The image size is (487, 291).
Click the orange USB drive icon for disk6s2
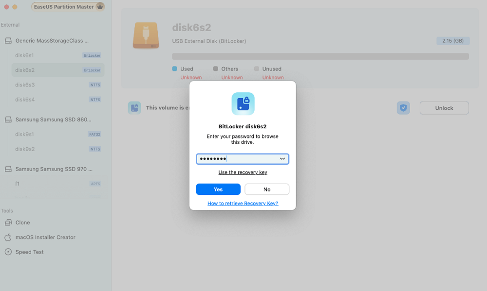tap(146, 35)
